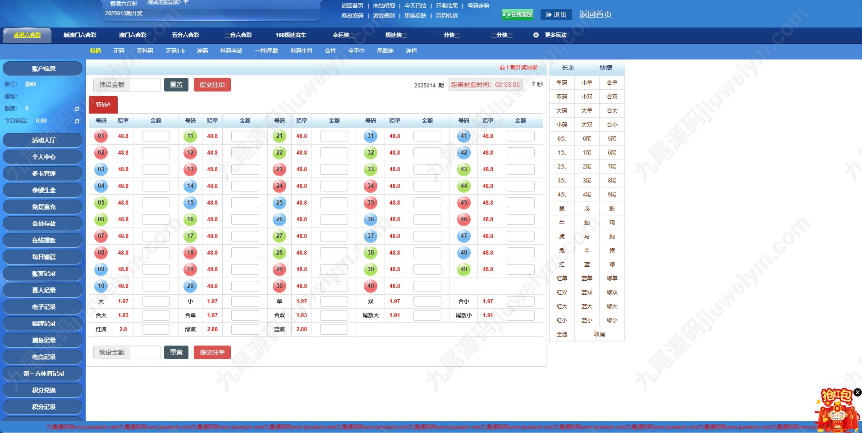
Task: Select green number ball 05
Action: pyautogui.click(x=101, y=203)
